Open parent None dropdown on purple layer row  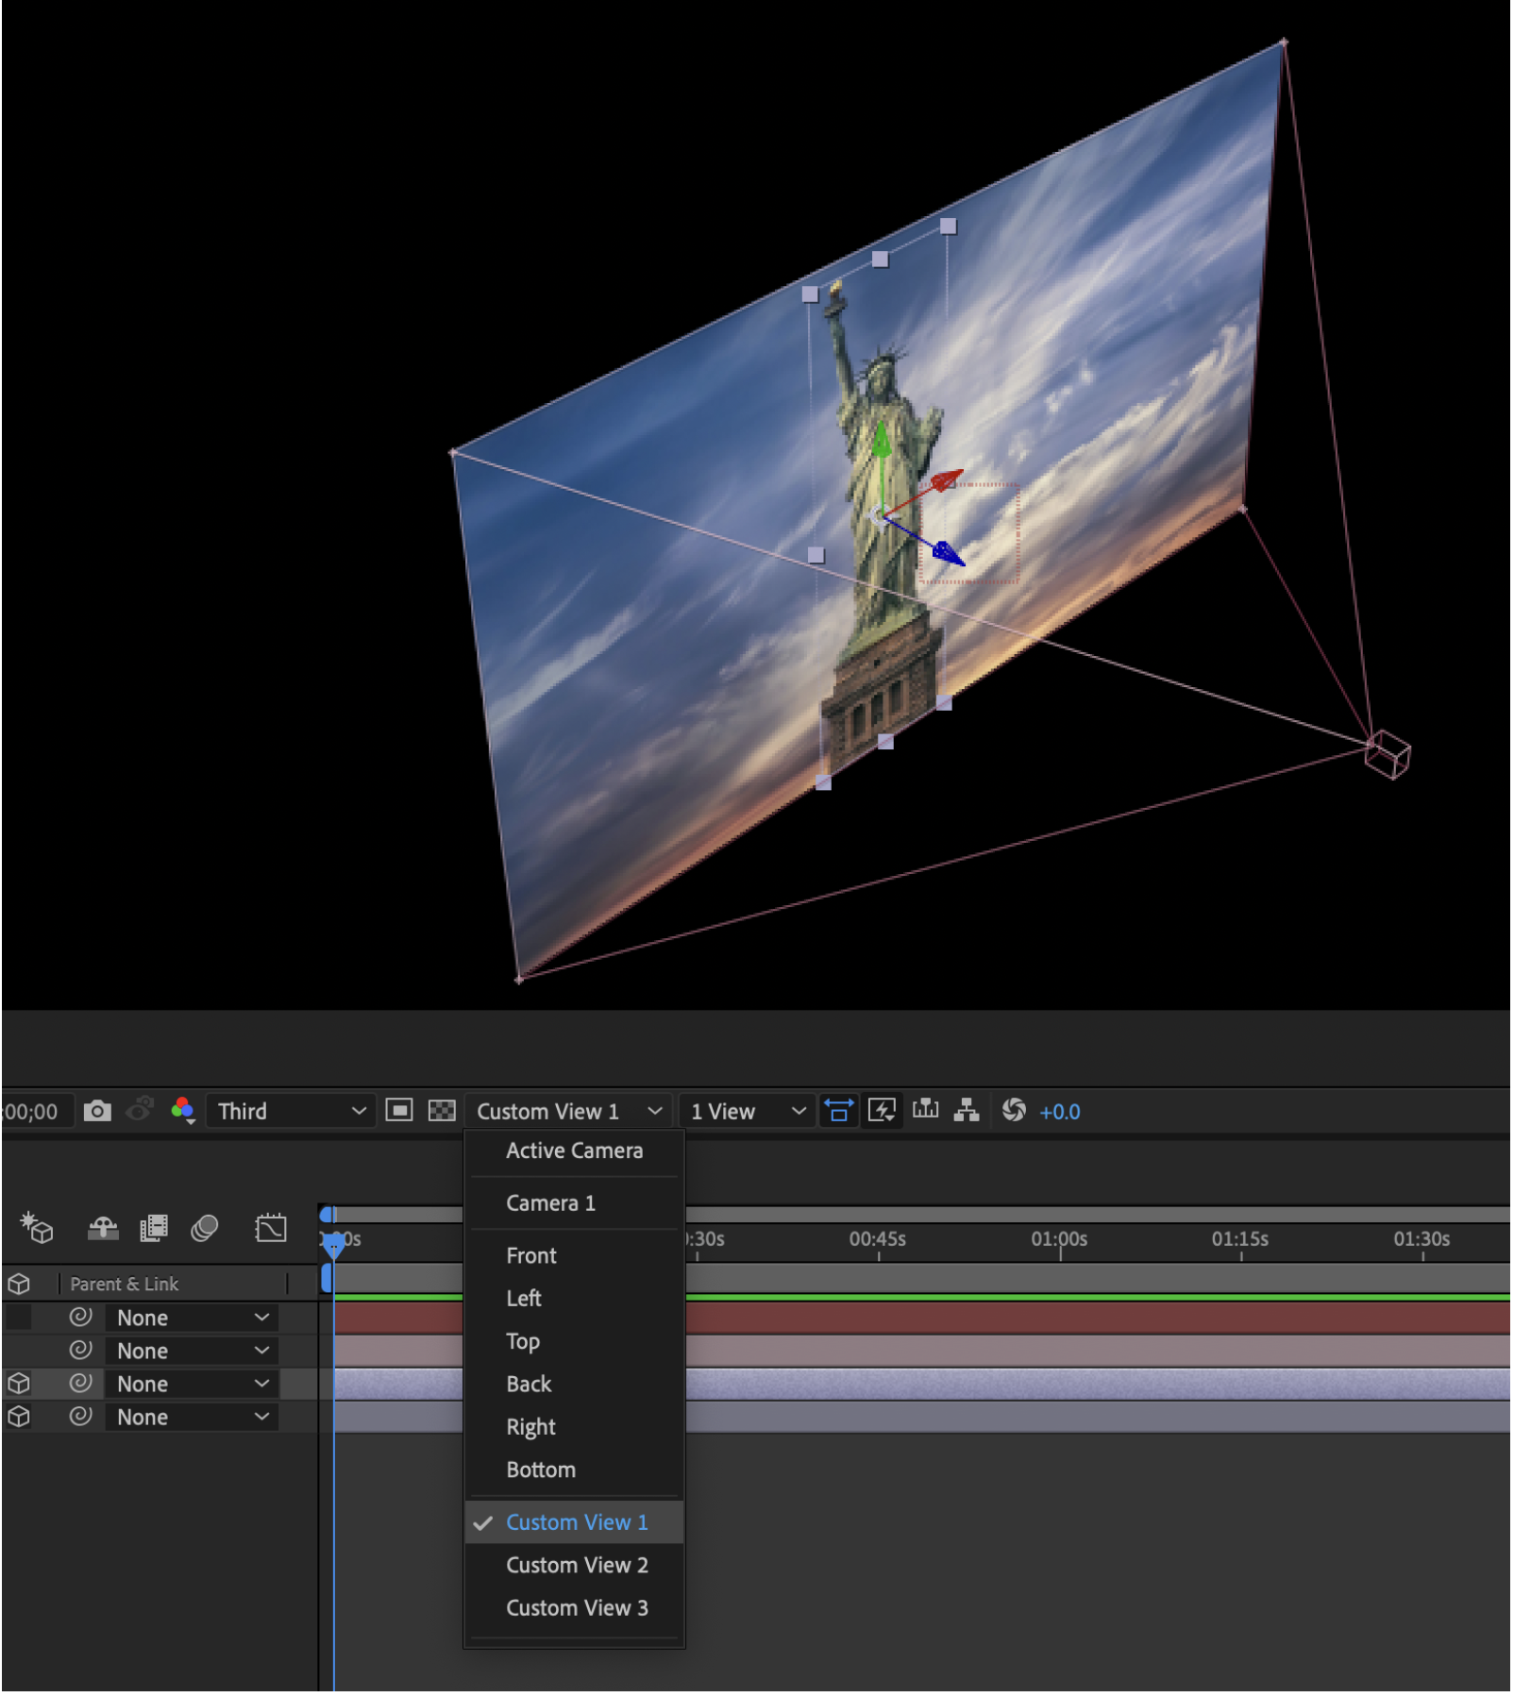(192, 1384)
